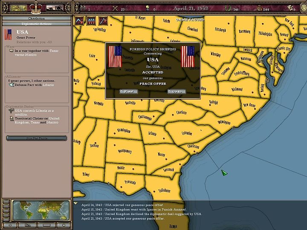Collapse the message log with yellow arrow
The image size is (307, 230).
click(x=75, y=204)
